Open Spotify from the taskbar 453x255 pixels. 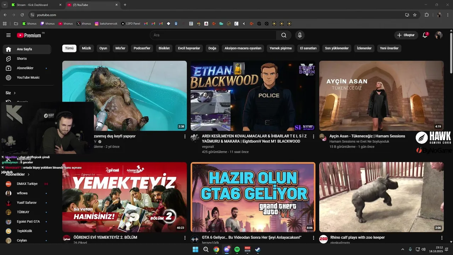tap(237, 249)
